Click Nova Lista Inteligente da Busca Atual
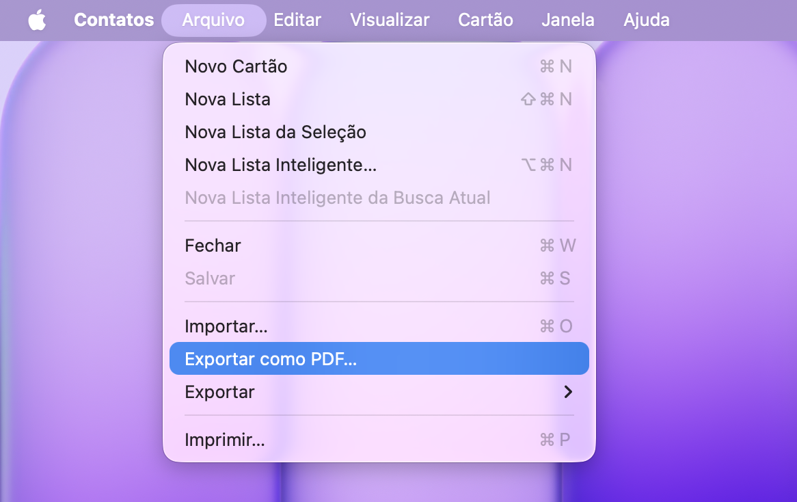 [x=379, y=198]
